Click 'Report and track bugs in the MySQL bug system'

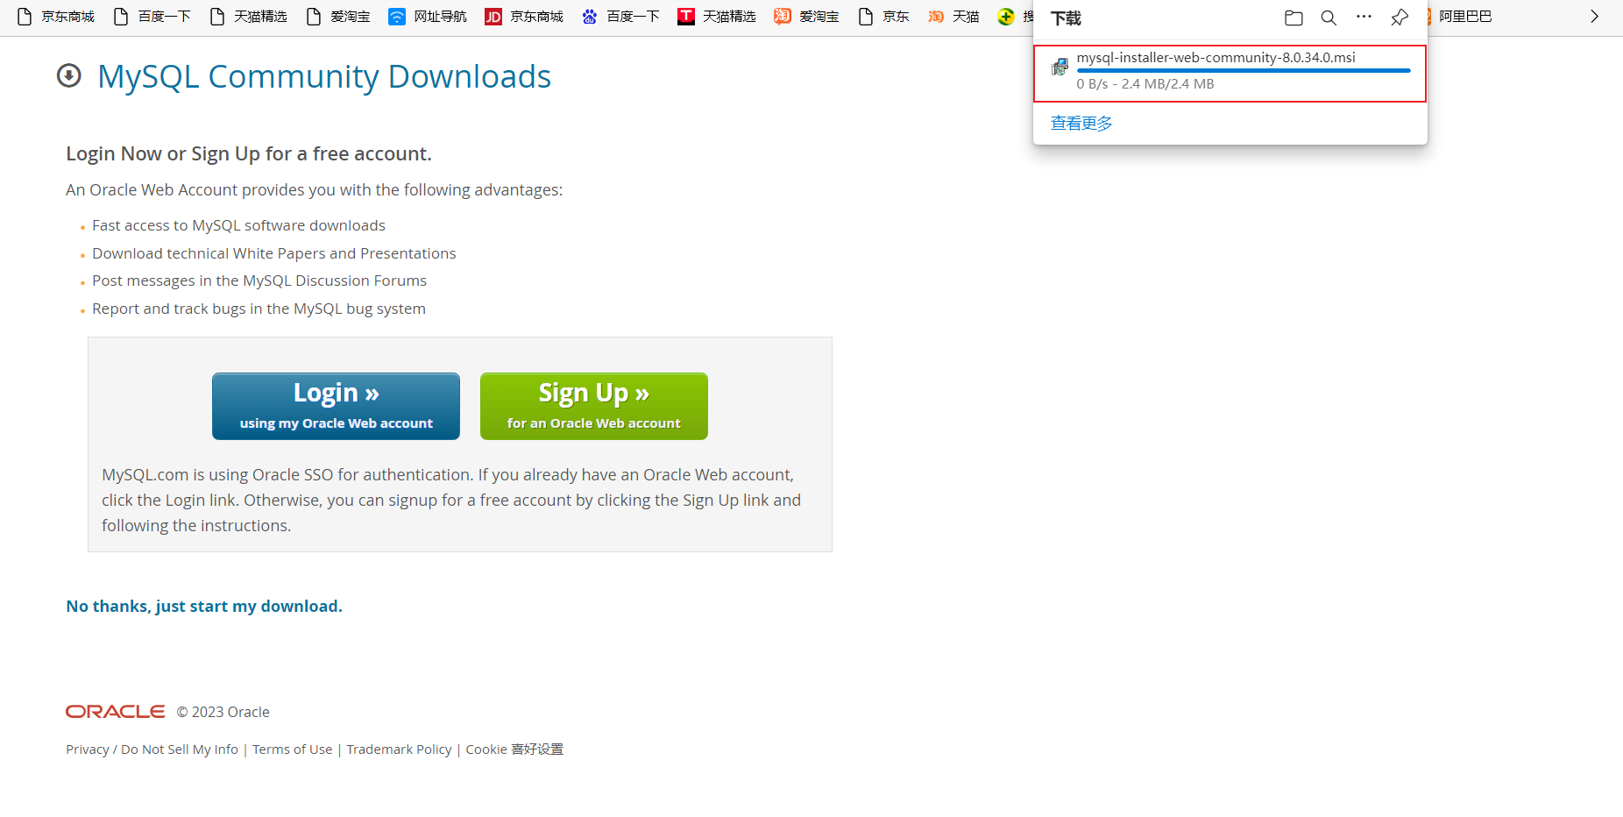[259, 309]
